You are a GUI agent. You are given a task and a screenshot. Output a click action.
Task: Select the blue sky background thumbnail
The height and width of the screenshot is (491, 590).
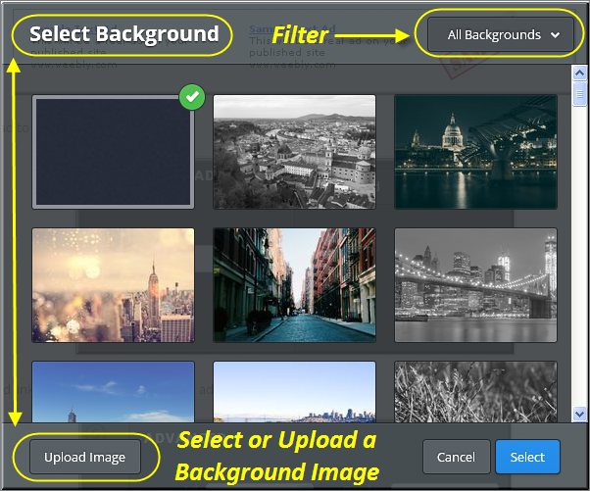[x=113, y=390]
